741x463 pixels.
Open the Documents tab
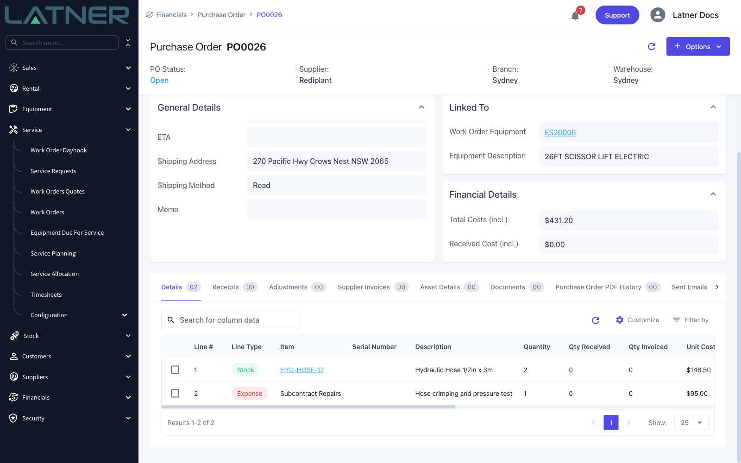click(517, 287)
